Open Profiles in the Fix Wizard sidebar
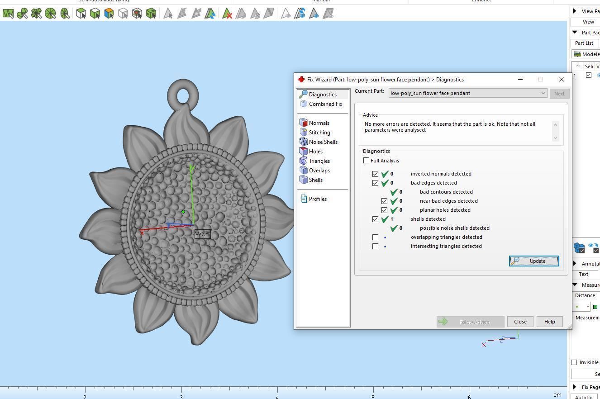The width and height of the screenshot is (600, 399). click(x=314, y=199)
